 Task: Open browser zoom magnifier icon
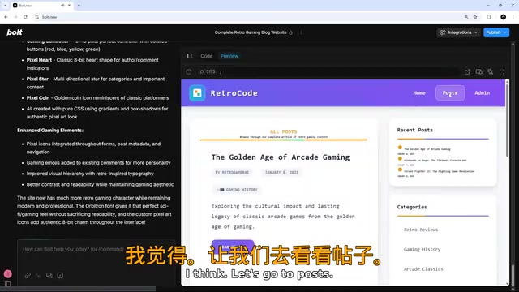coord(466,17)
